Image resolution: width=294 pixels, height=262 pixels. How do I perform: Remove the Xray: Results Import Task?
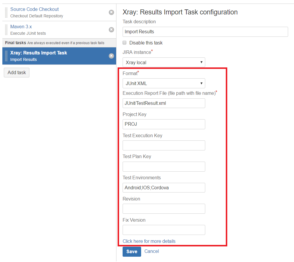point(111,56)
